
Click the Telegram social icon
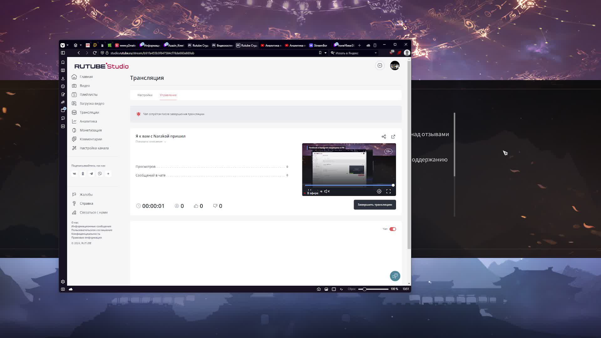point(91,174)
